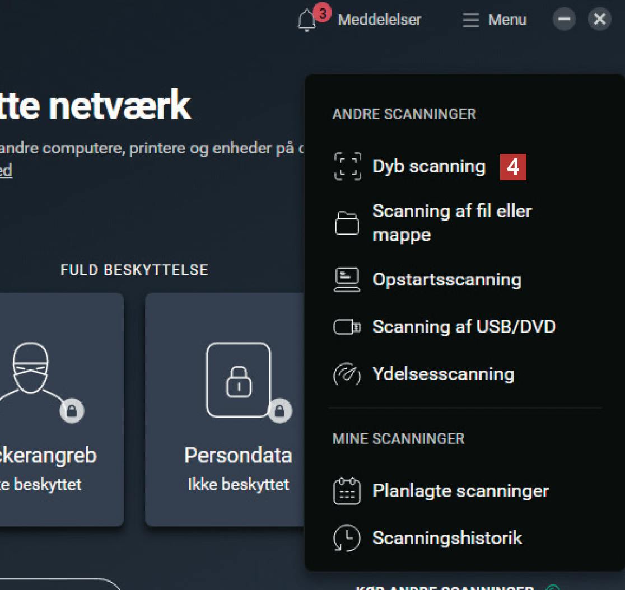Image resolution: width=625 pixels, height=590 pixels.
Task: Click the Menu text button
Action: [507, 20]
